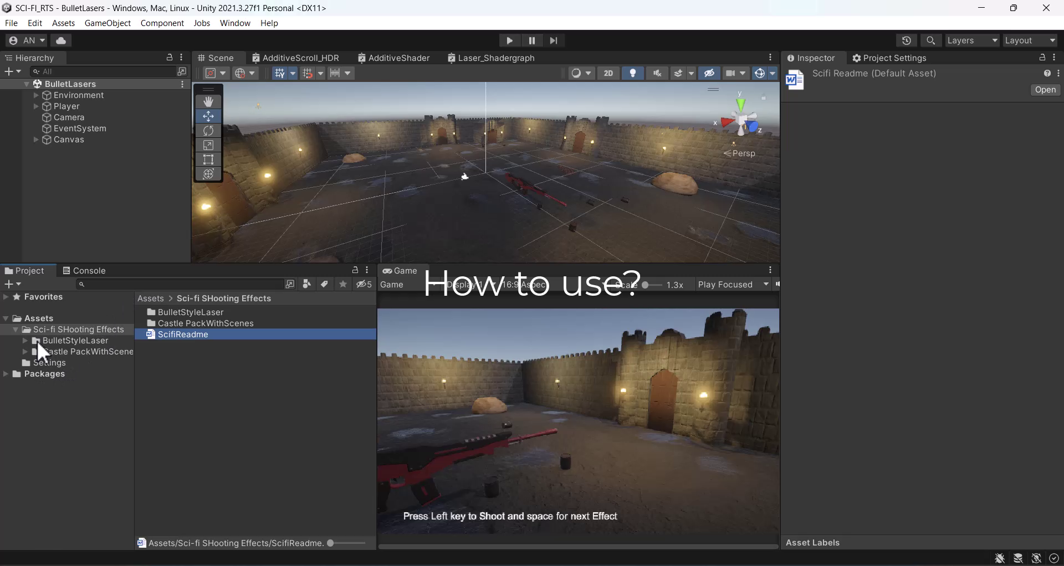Toggle grid visibility in Scene
The width and height of the screenshot is (1064, 566).
pos(279,73)
